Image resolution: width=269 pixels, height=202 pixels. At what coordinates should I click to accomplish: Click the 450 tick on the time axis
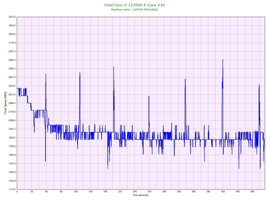pos(238,192)
